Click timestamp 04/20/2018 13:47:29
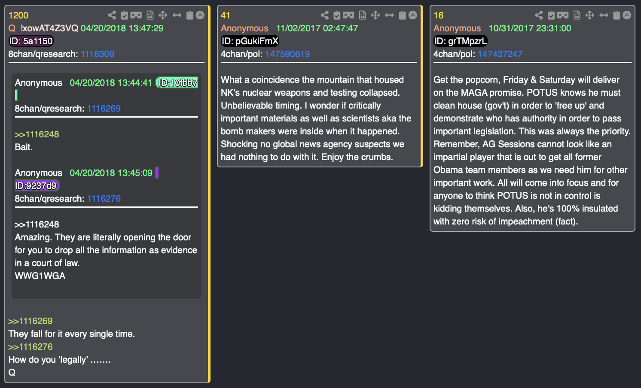 pyautogui.click(x=122, y=28)
